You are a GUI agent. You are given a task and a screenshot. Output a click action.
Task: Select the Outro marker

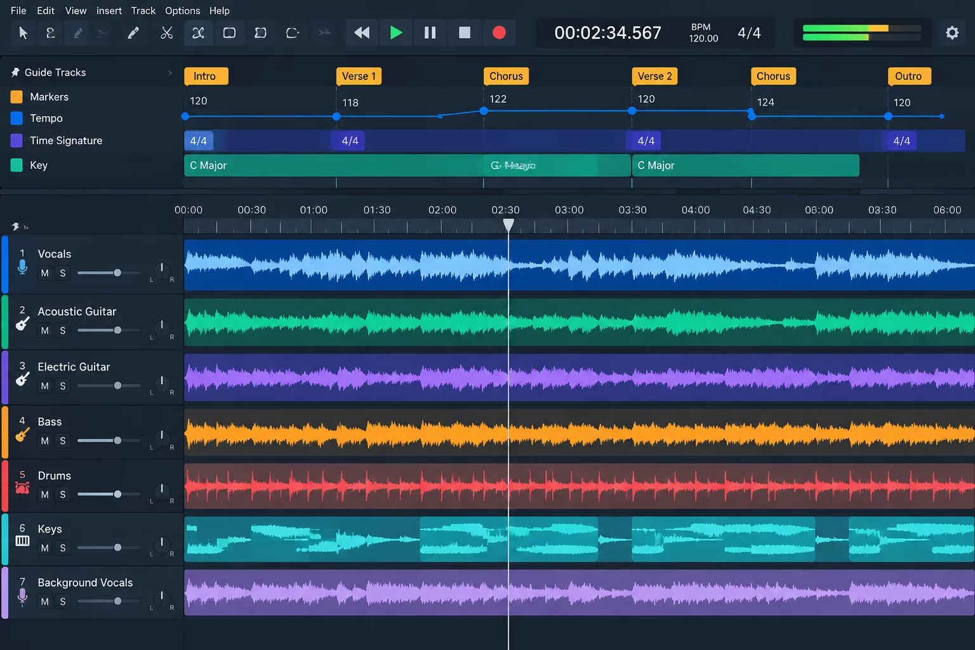pyautogui.click(x=908, y=76)
